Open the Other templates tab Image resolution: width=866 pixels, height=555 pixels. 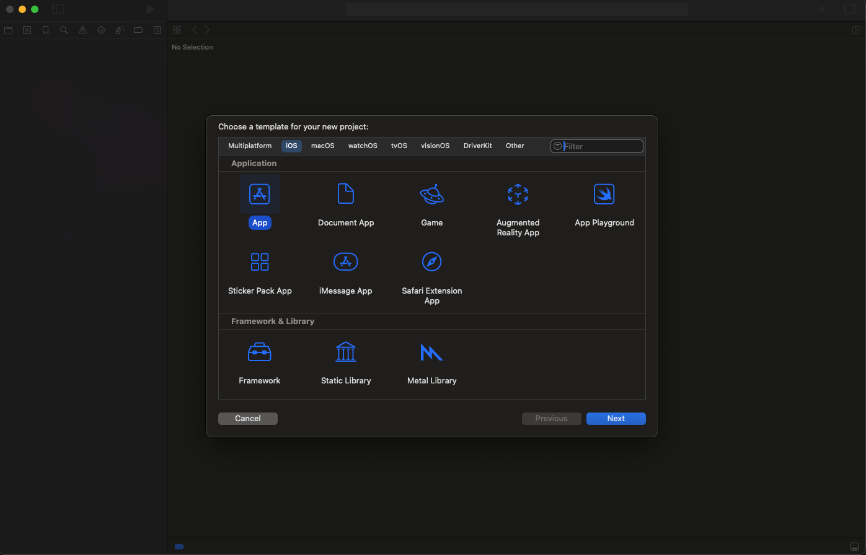tap(515, 146)
